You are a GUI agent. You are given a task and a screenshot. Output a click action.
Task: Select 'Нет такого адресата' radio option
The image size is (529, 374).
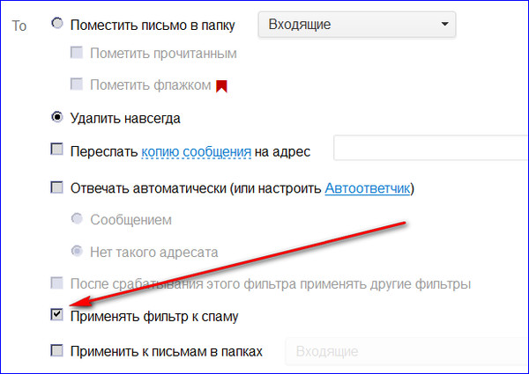(77, 251)
